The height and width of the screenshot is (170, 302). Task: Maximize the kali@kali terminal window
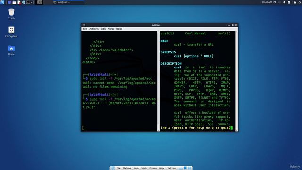coord(233,25)
